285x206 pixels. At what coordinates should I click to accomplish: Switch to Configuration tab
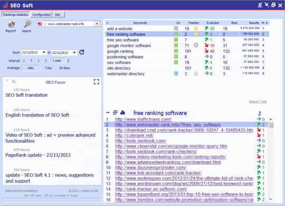(x=42, y=15)
